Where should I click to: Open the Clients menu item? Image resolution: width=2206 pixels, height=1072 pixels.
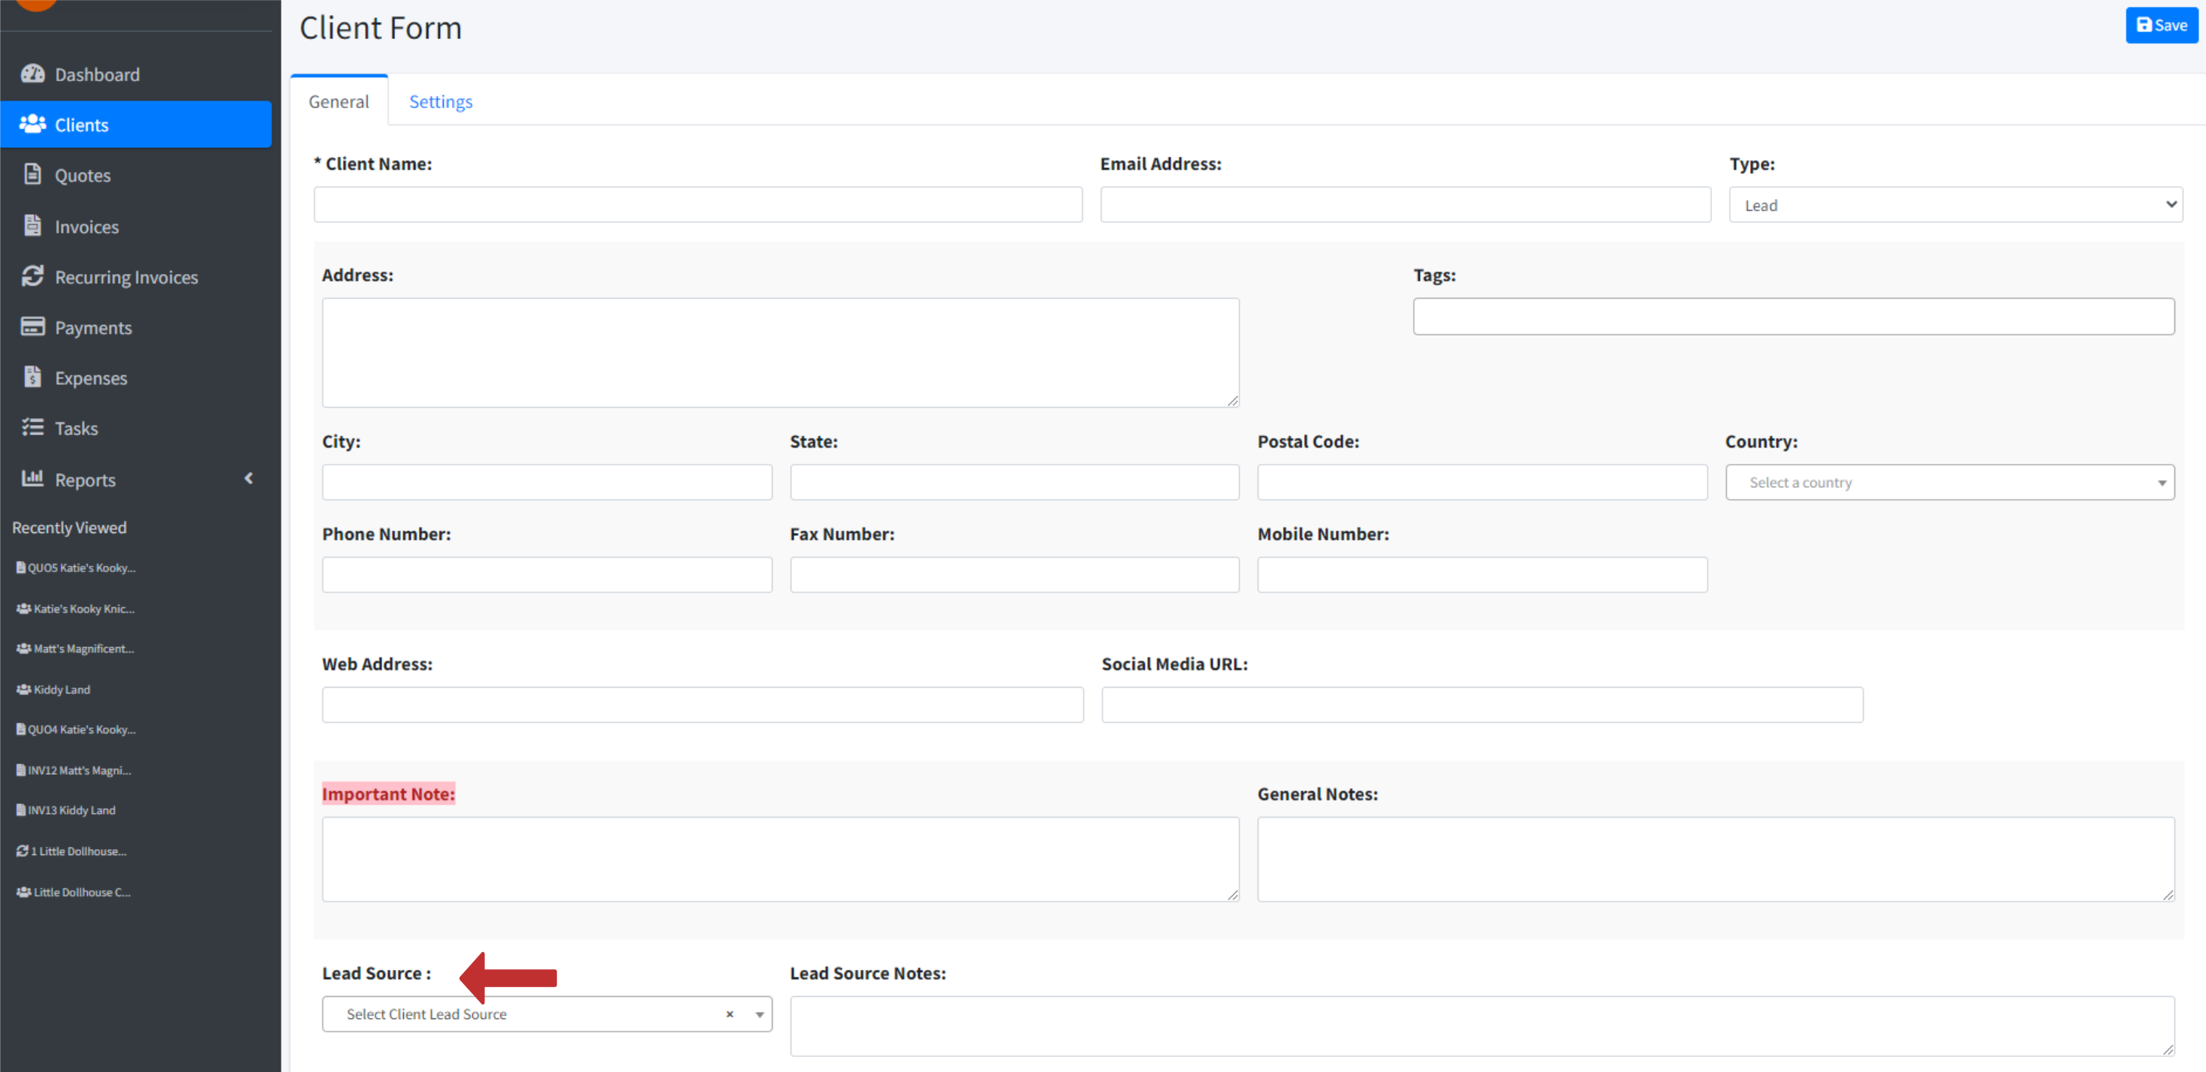81,125
